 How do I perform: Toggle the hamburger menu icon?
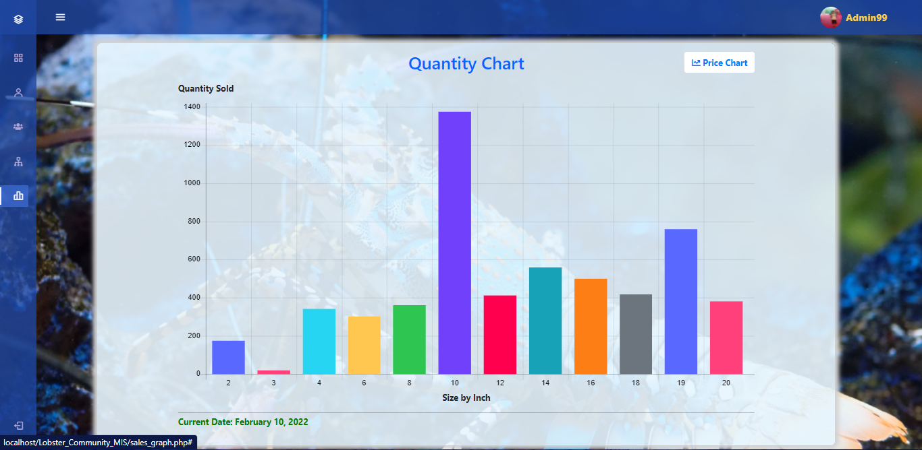(61, 17)
